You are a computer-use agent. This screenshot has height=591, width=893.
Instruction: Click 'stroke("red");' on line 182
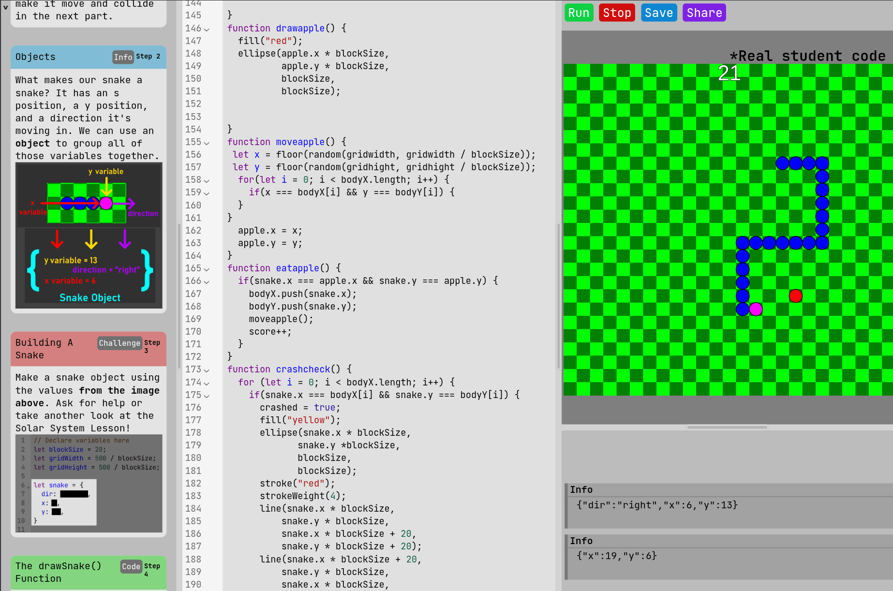pyautogui.click(x=297, y=484)
